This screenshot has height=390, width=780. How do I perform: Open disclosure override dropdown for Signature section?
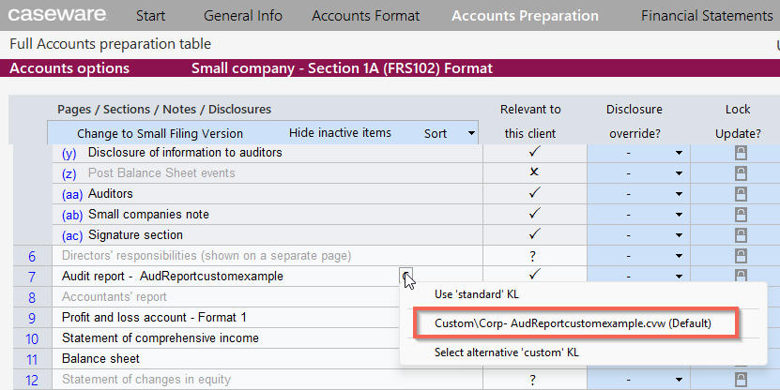pyautogui.click(x=679, y=235)
